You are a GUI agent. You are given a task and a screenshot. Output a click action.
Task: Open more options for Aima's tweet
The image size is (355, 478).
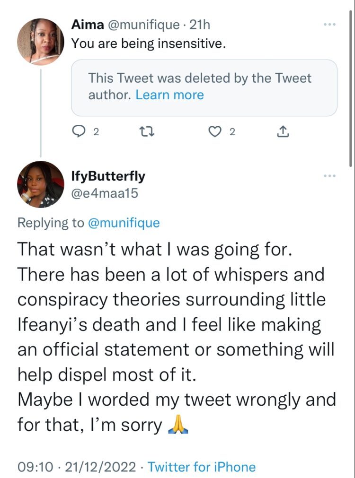pos(329,25)
